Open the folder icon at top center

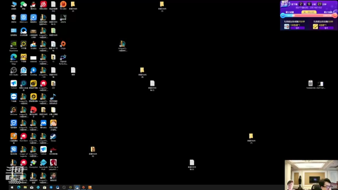pos(162,6)
